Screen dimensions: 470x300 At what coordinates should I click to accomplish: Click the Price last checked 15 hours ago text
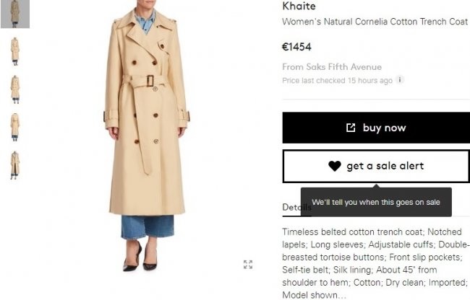[337, 80]
